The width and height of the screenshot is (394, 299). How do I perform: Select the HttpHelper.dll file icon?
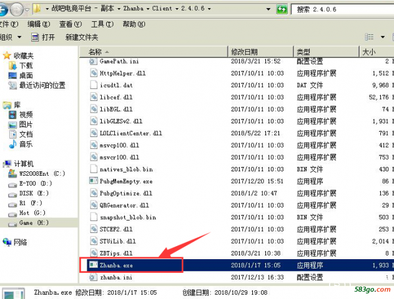point(94,73)
